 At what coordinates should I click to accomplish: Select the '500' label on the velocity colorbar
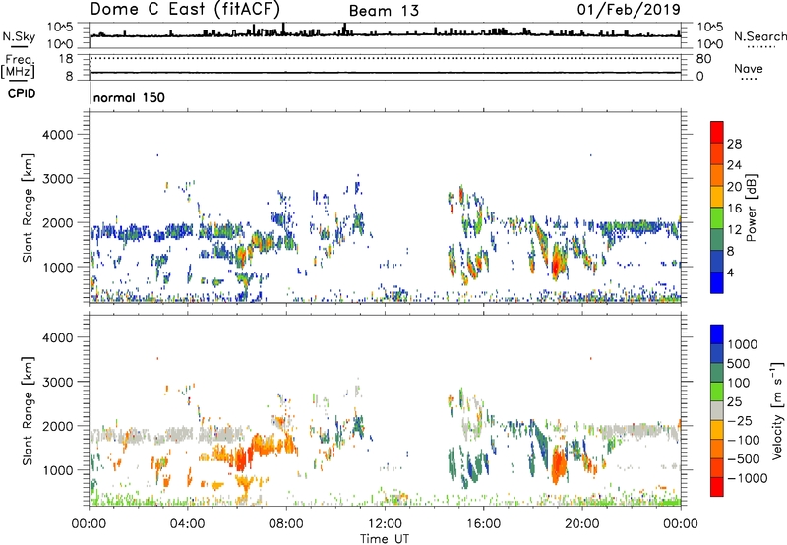tap(739, 364)
